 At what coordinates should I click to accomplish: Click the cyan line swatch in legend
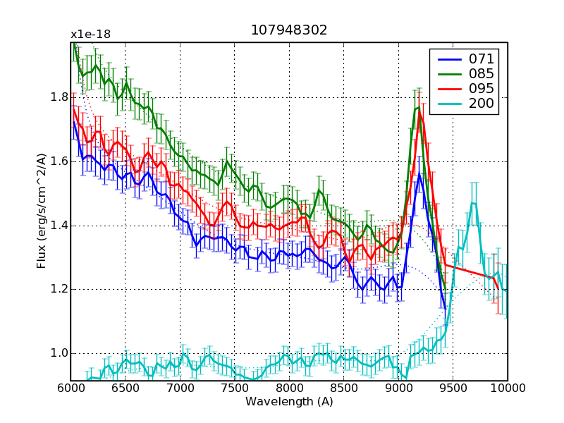pos(448,104)
